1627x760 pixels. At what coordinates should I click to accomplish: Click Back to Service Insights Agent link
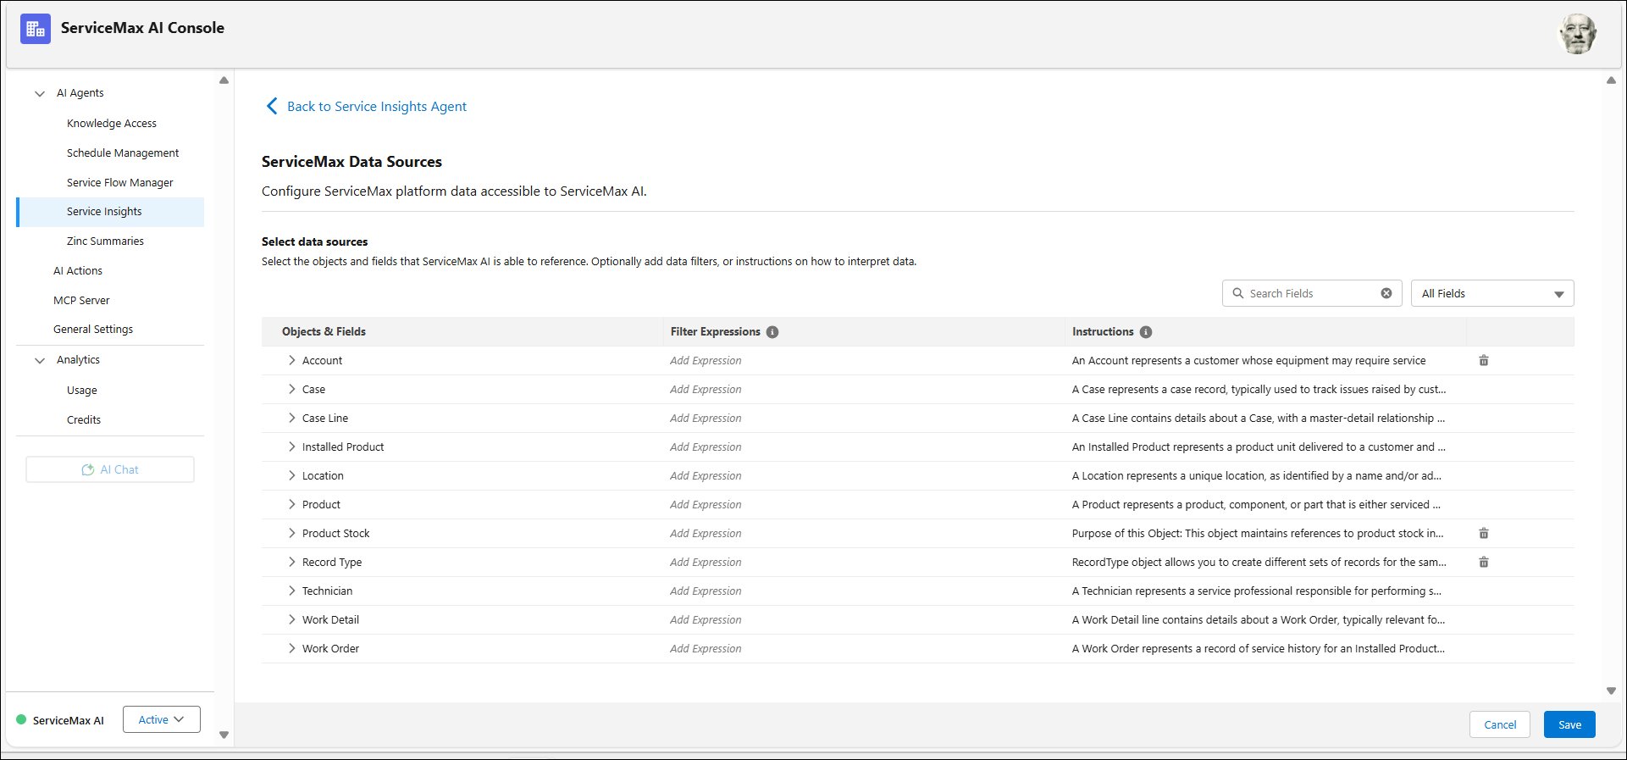[377, 107]
